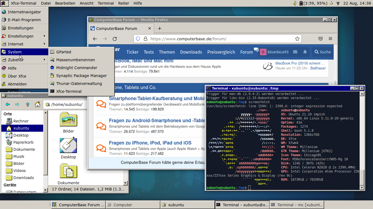Open Hilfe from the application menu
This screenshot has width=373, height=209.
pos(24,68)
